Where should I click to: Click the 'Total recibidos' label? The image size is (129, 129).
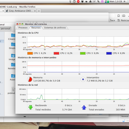(x=43, y=110)
